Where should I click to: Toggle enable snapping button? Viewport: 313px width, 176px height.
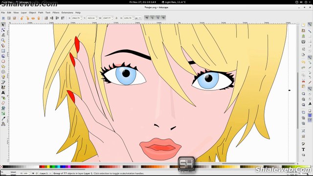(x=310, y=24)
